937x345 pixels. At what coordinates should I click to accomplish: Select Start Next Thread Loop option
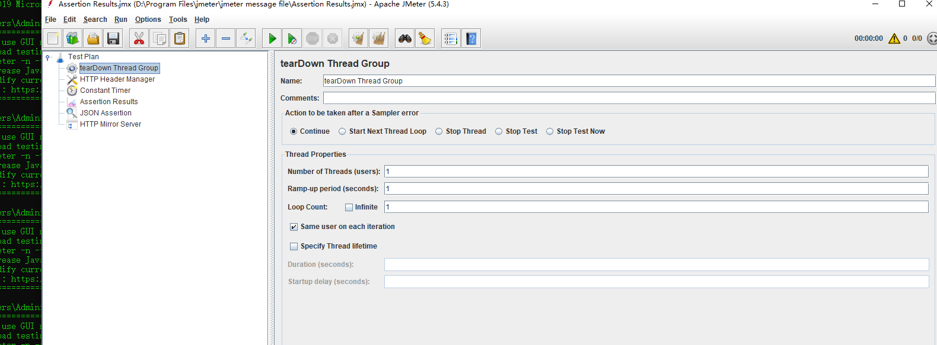click(342, 131)
